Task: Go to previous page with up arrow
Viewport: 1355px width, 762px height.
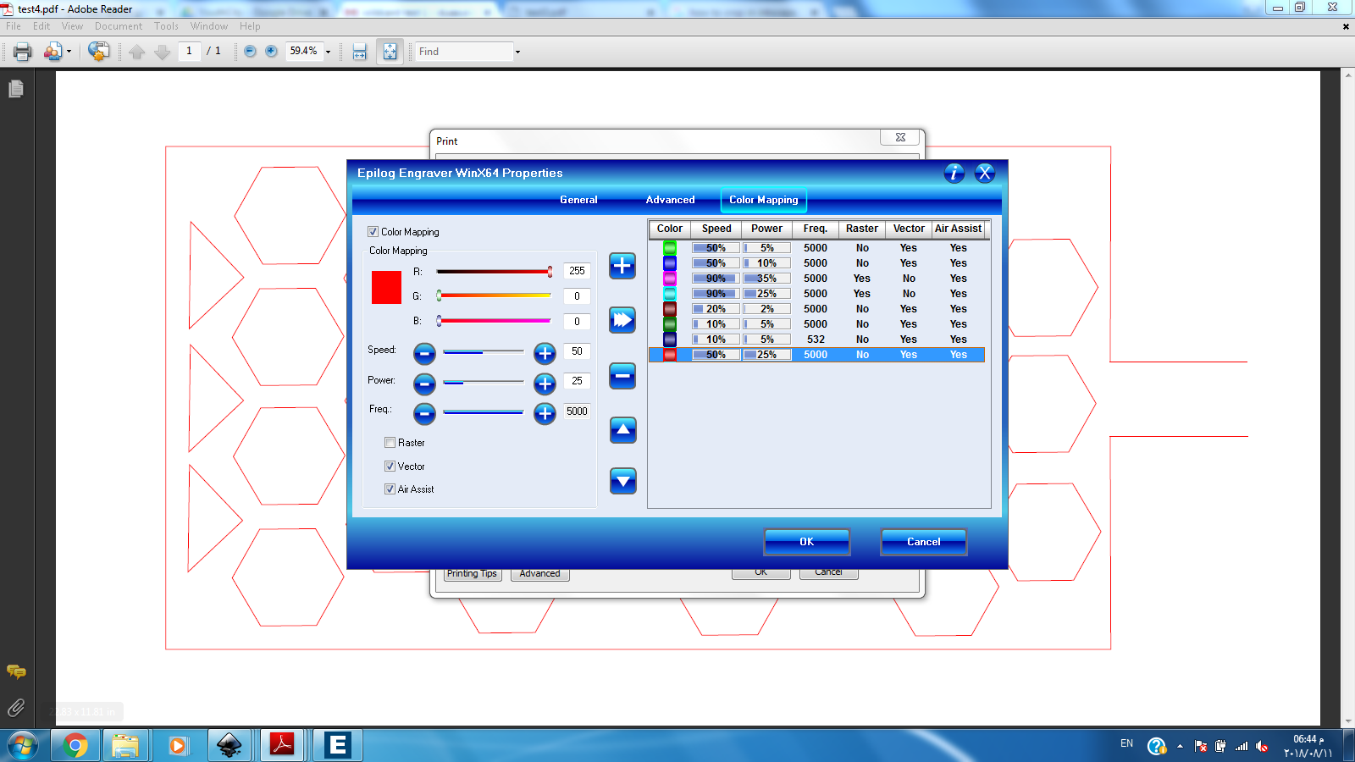Action: coord(137,52)
